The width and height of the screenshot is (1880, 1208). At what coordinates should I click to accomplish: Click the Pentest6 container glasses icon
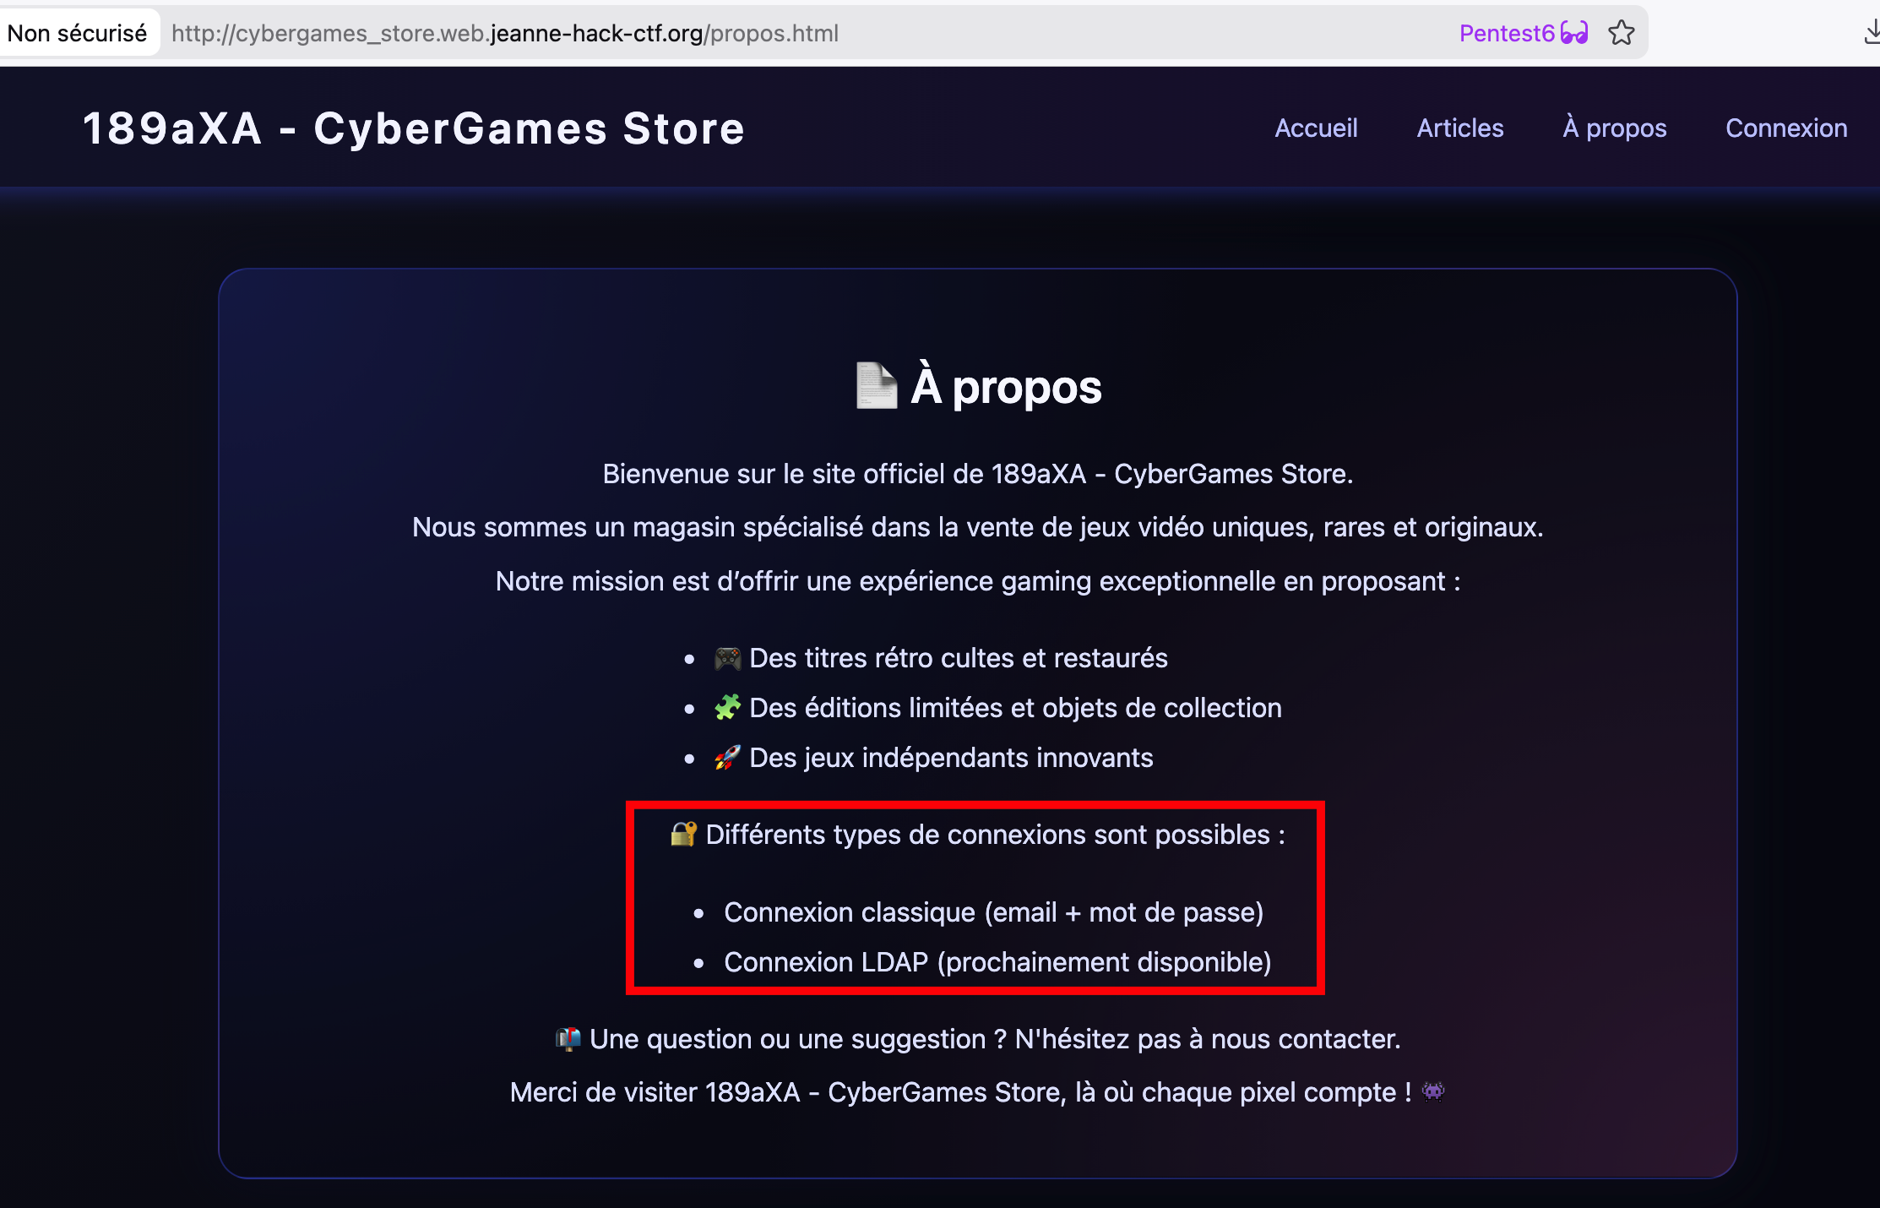pos(1574,33)
